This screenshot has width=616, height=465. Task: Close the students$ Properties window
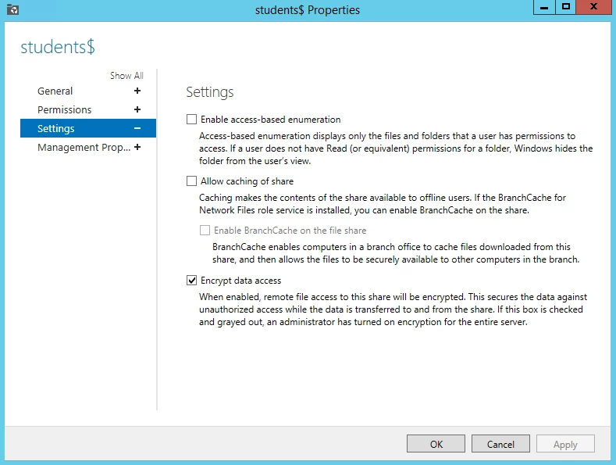pos(593,7)
